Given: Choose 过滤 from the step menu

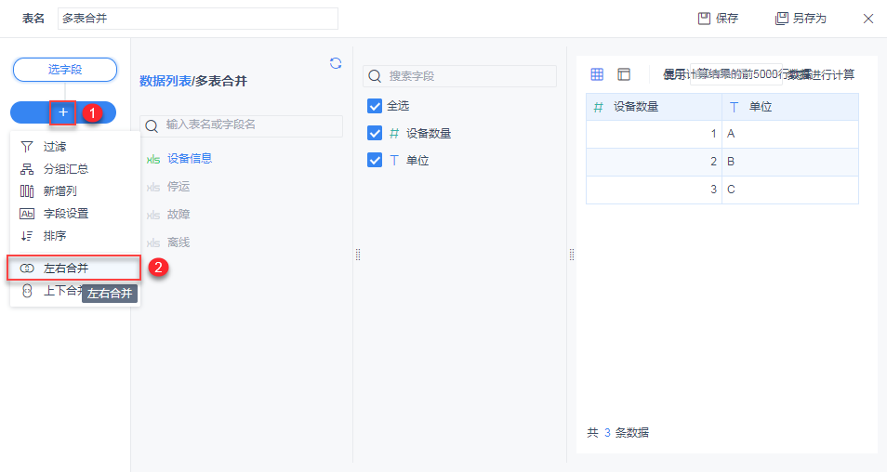Looking at the screenshot, I should pos(54,147).
